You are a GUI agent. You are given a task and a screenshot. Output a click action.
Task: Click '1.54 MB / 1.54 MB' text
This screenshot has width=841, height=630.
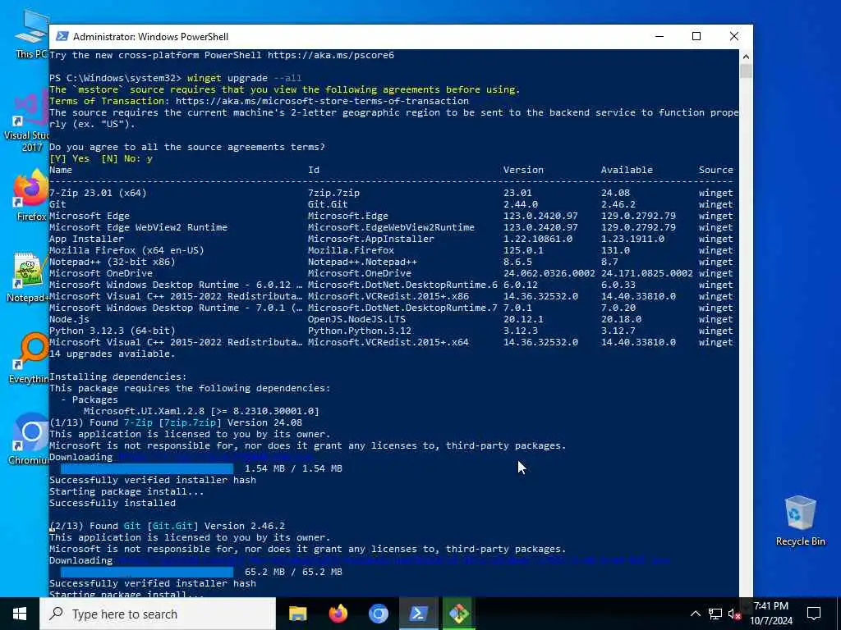[293, 468]
